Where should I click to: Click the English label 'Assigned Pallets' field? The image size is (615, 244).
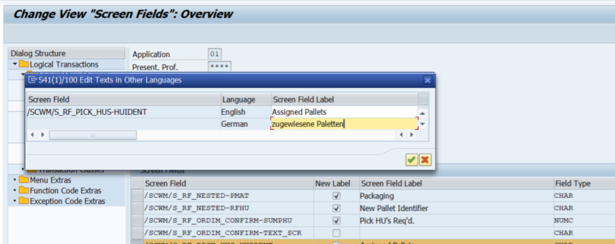click(344, 112)
